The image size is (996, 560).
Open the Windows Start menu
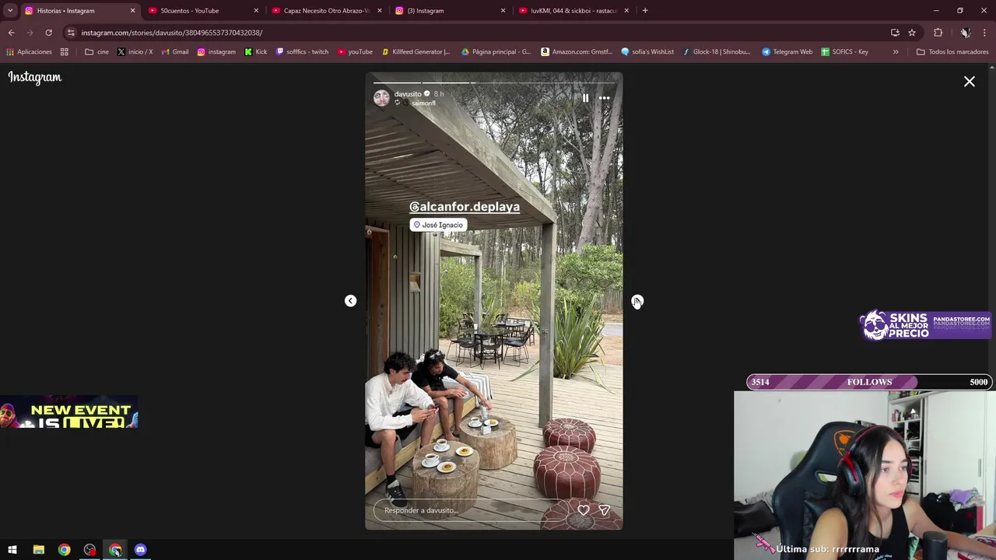point(12,550)
